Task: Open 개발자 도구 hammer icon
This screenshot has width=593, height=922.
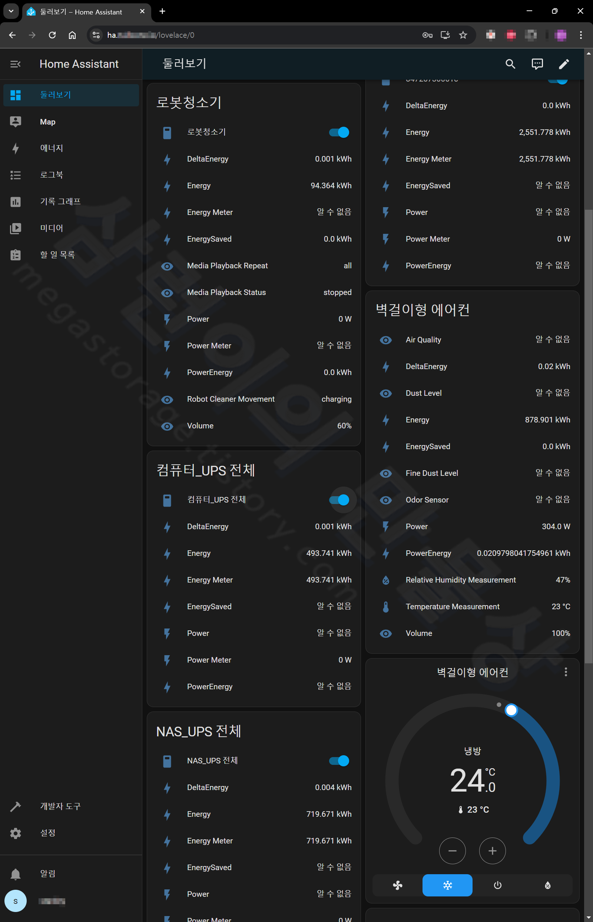Action: pyautogui.click(x=16, y=806)
